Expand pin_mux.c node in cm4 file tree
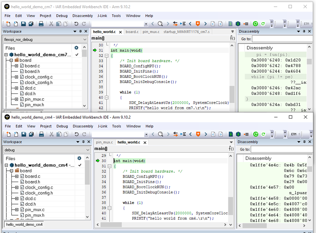316x233 pixels. (17, 210)
